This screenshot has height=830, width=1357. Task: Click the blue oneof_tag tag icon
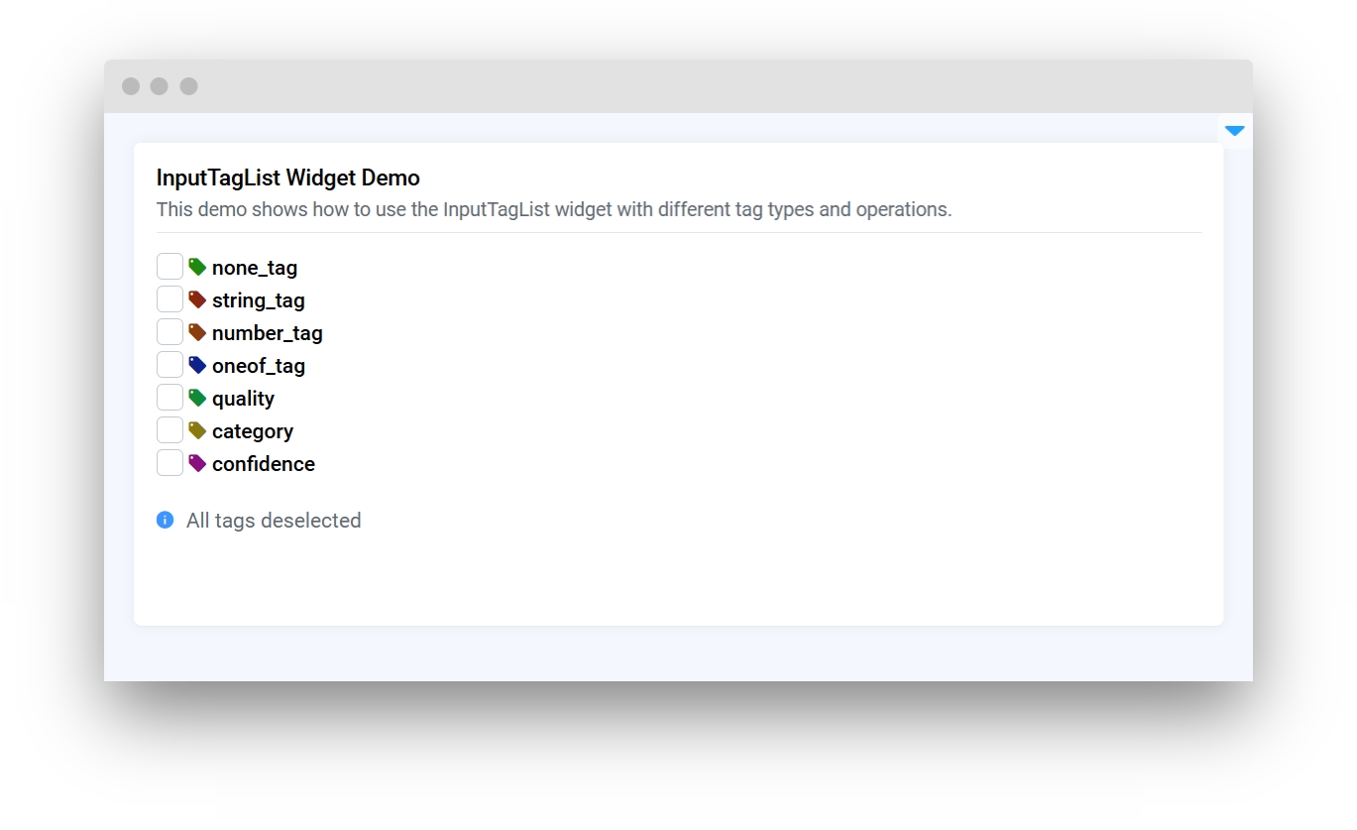pos(197,365)
